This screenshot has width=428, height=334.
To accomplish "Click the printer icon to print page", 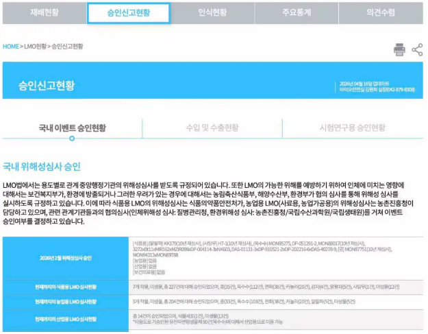I will [399, 49].
